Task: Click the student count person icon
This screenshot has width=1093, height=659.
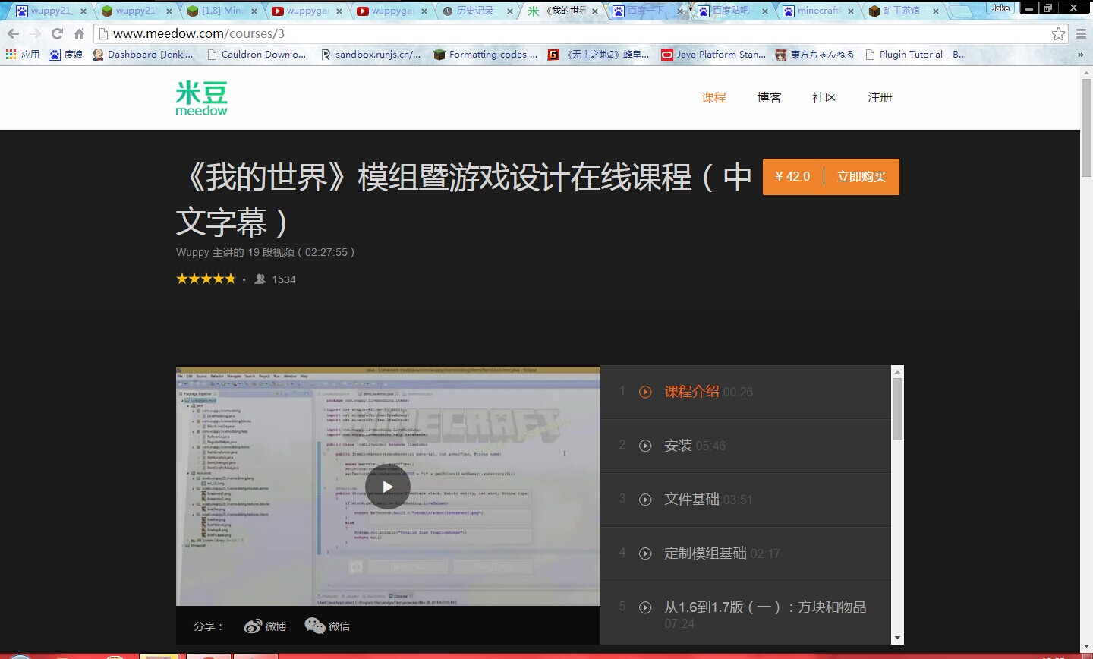Action: click(x=260, y=279)
